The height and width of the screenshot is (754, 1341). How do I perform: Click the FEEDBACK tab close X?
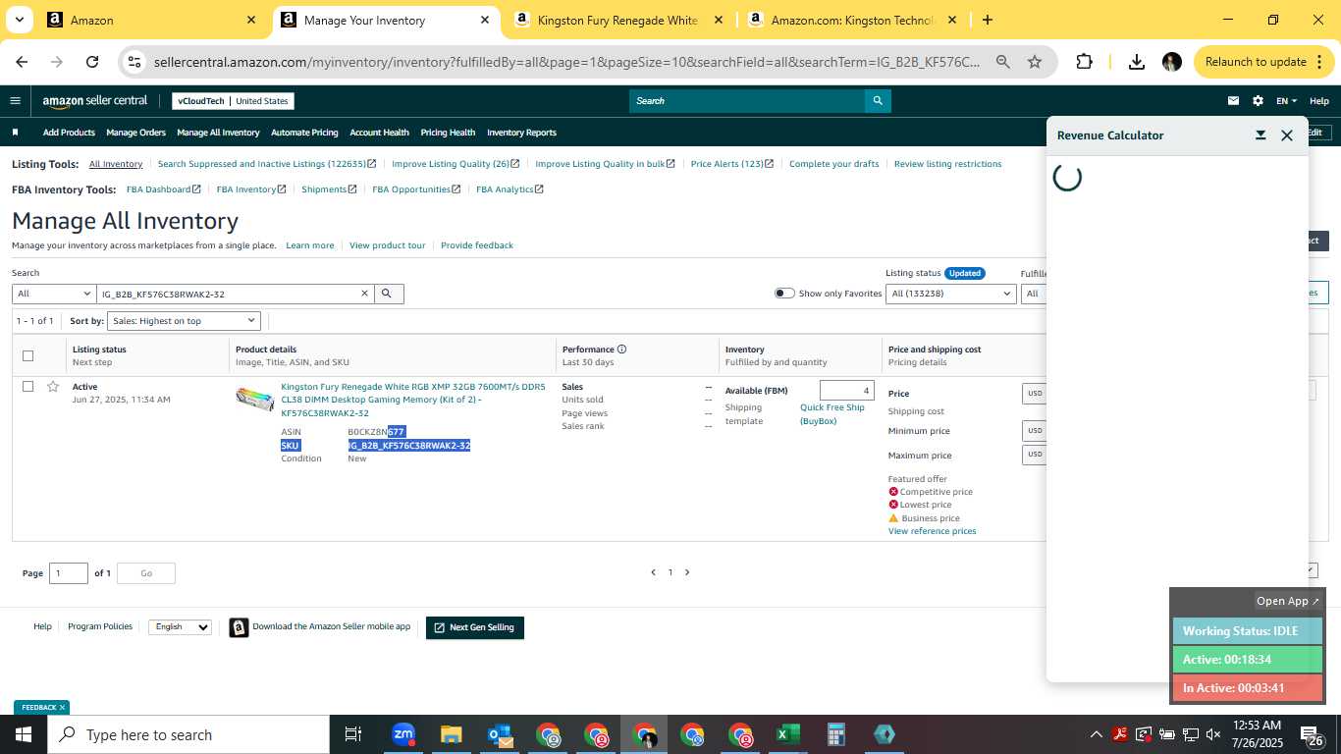62,707
